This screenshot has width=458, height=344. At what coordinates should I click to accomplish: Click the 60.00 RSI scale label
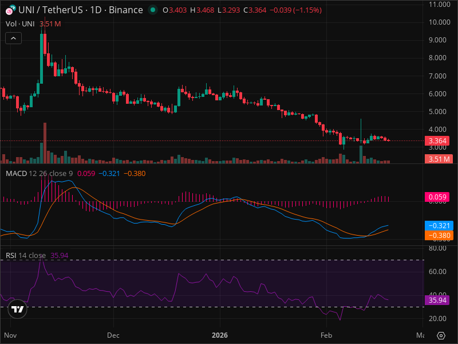pos(437,271)
